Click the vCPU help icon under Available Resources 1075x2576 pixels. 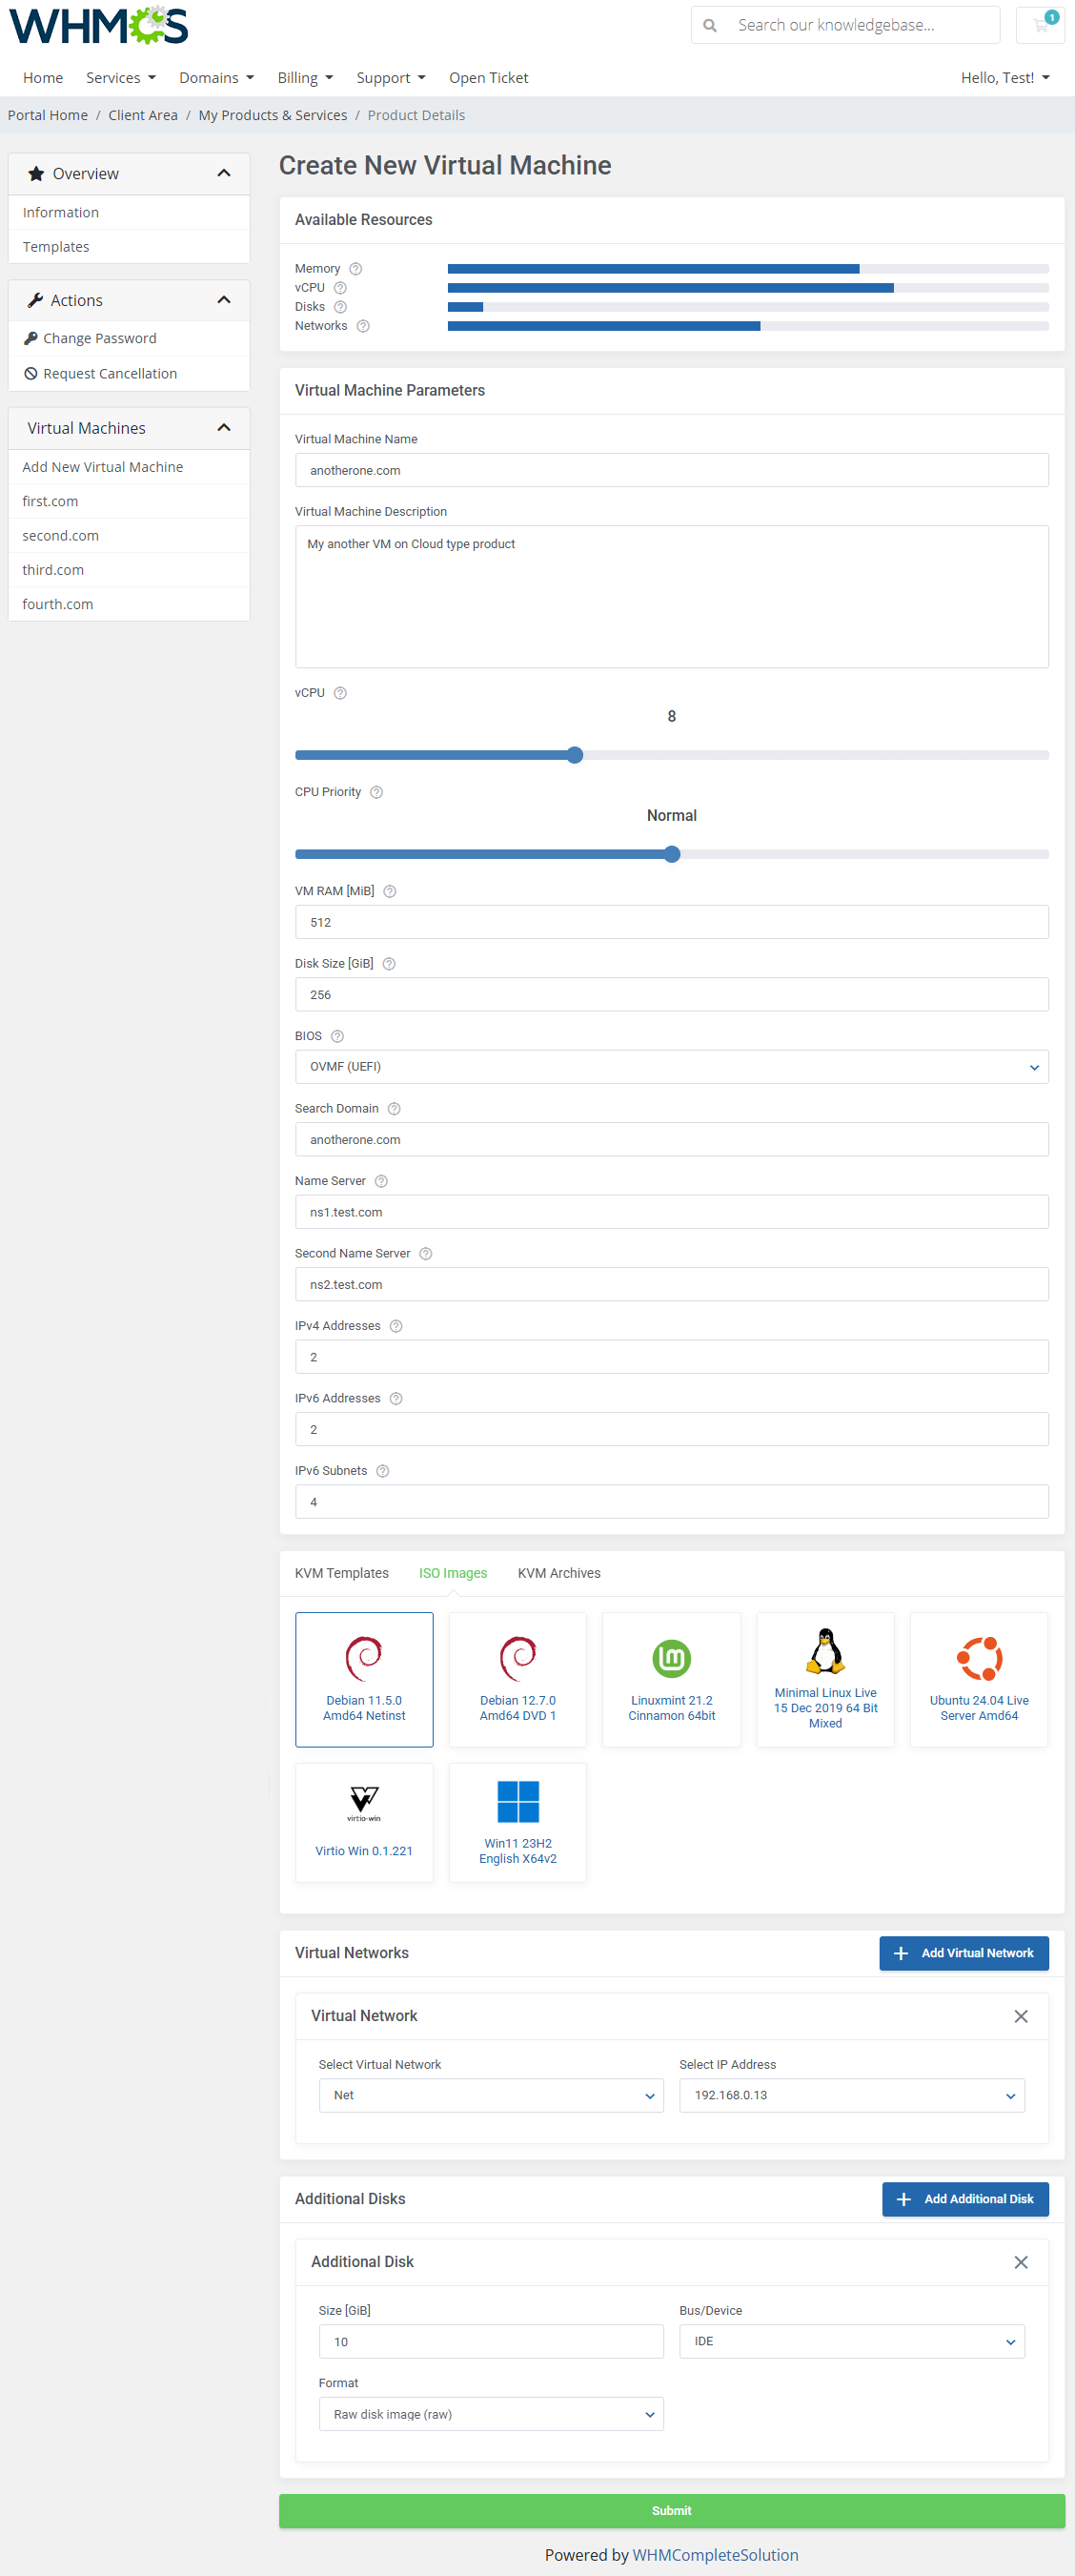(x=340, y=288)
